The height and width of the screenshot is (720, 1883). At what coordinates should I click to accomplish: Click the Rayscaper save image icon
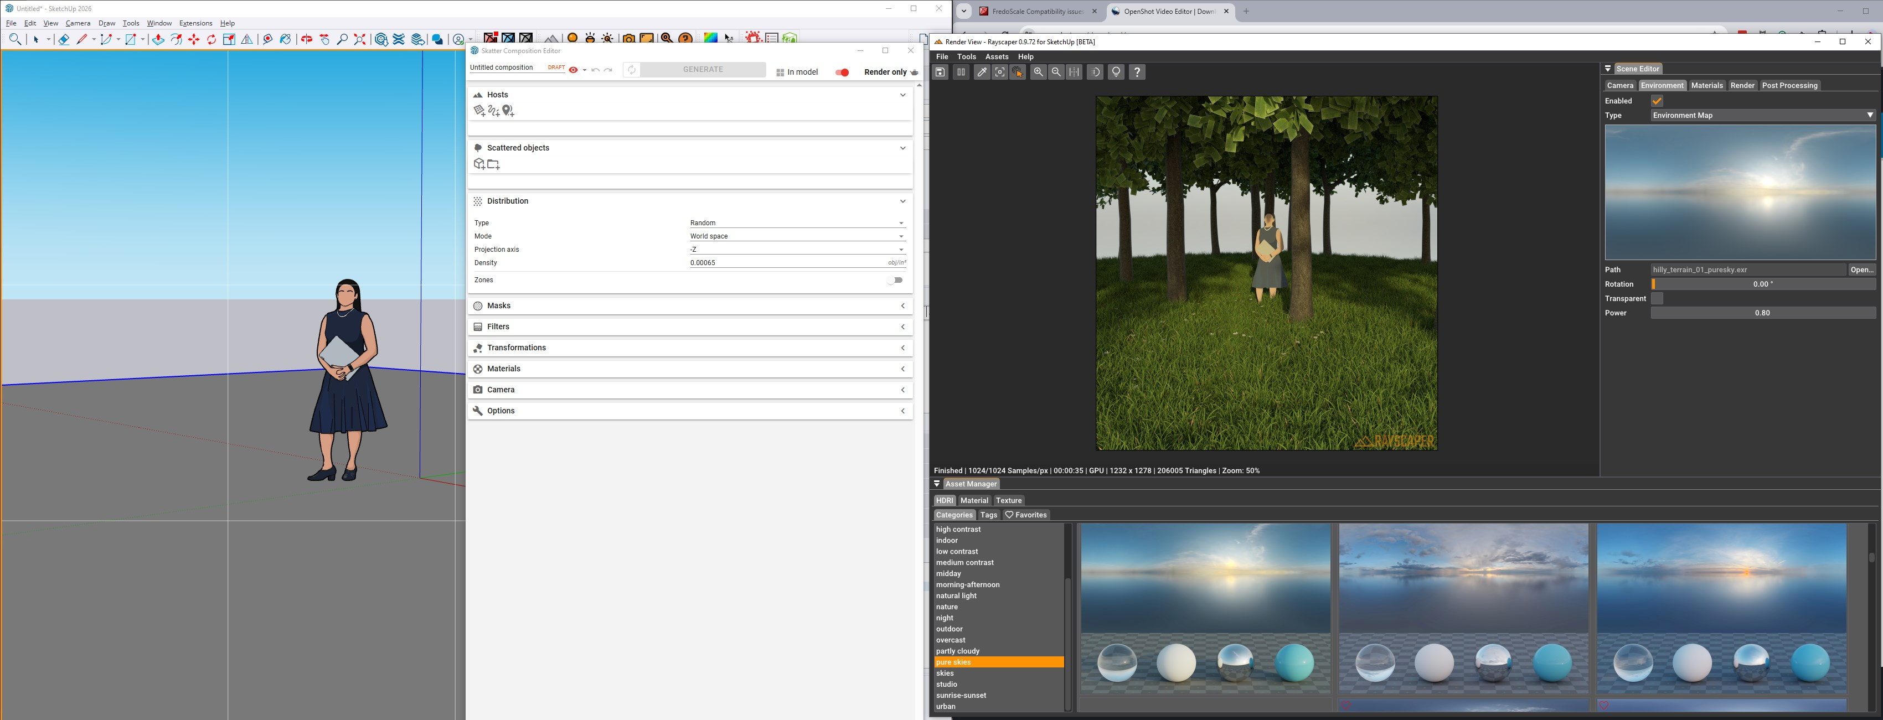coord(940,71)
